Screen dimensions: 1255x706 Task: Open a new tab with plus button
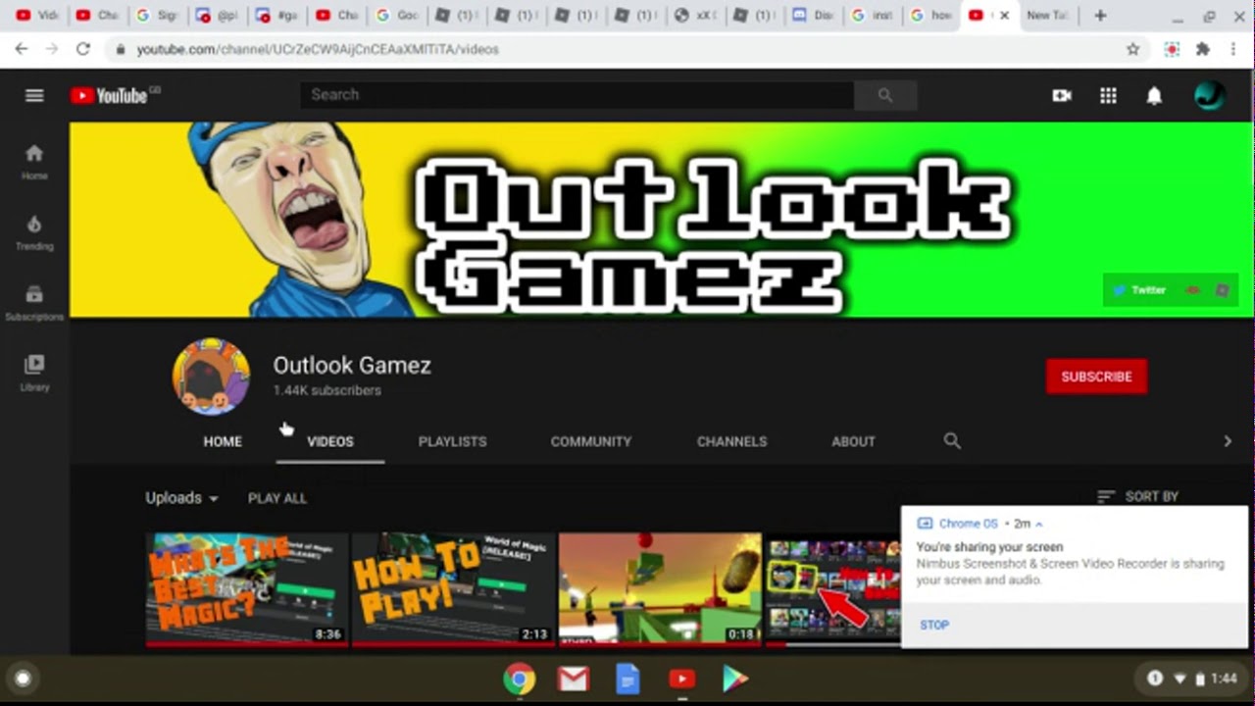(x=1100, y=16)
